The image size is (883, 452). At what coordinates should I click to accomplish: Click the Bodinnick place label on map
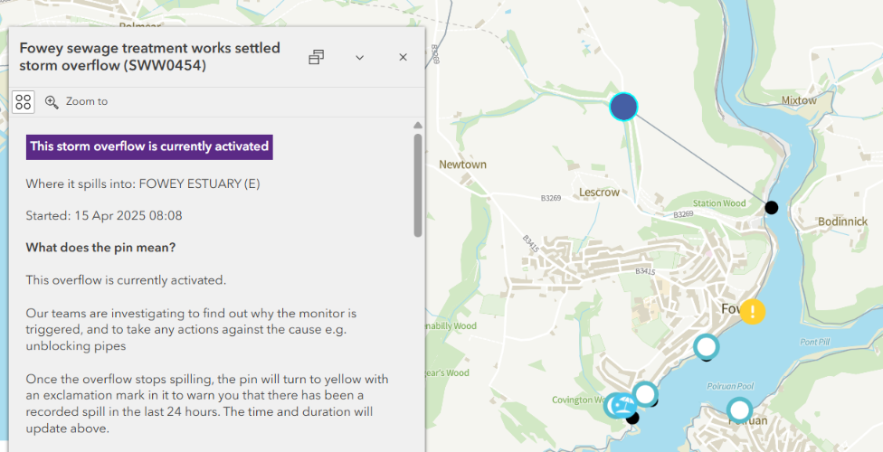point(841,221)
